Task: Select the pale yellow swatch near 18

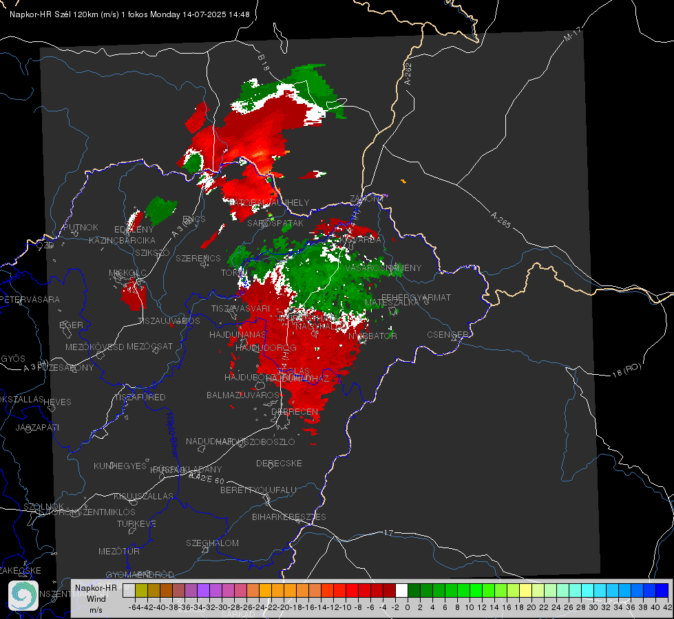Action: click(x=526, y=590)
